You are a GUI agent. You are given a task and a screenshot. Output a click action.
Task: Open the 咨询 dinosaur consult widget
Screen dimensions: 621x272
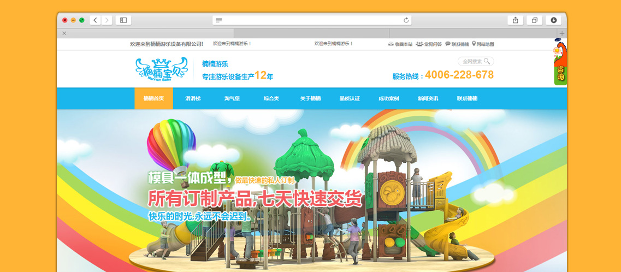coord(560,62)
